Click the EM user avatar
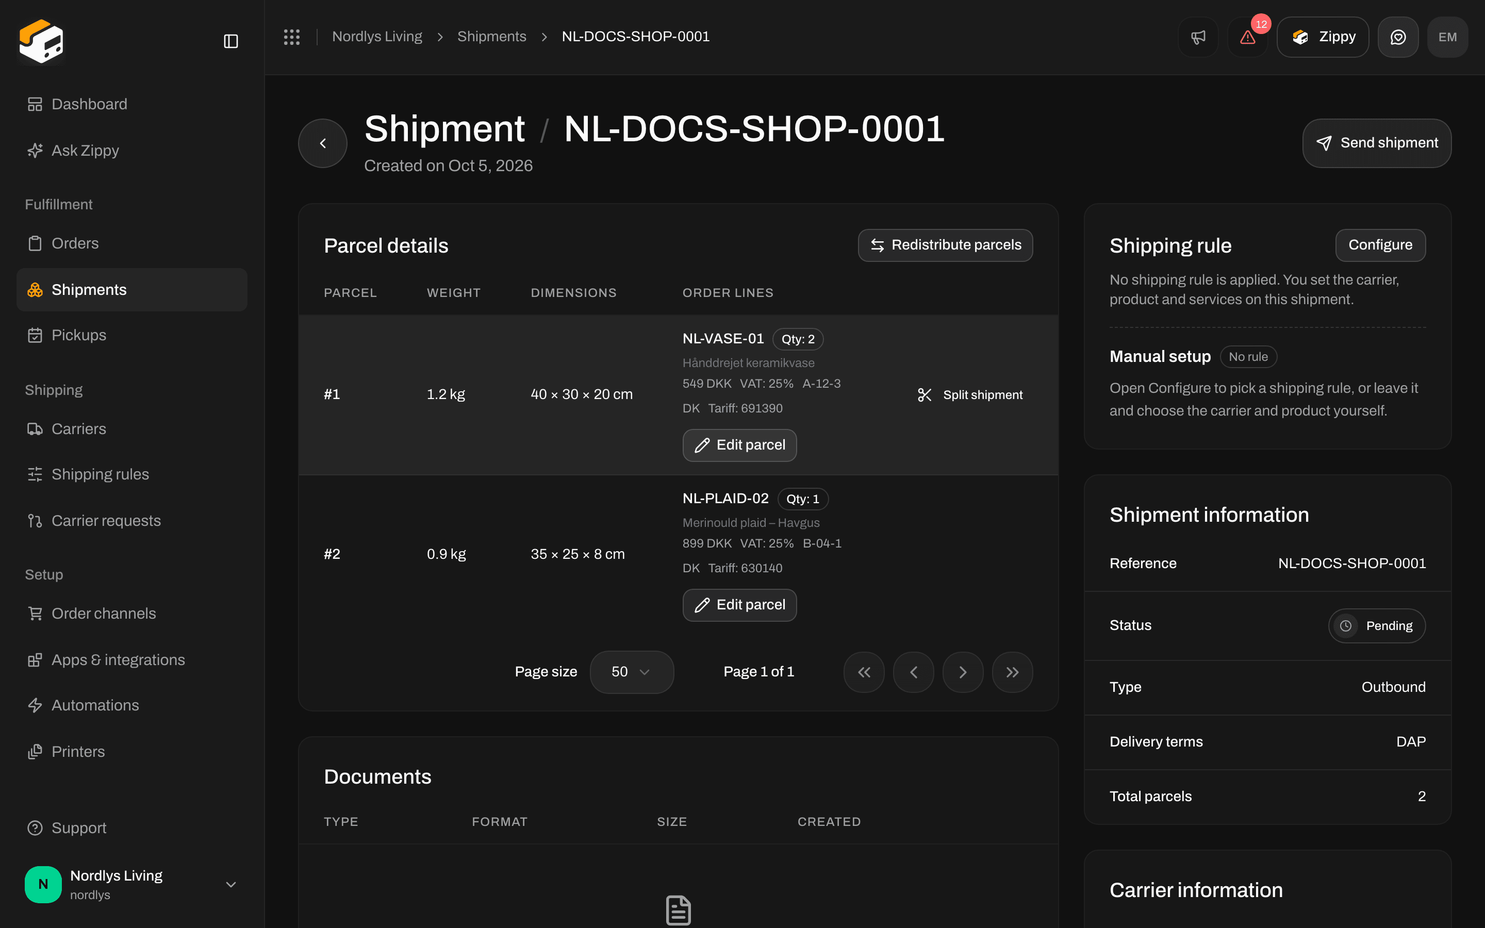This screenshot has height=928, width=1485. pyautogui.click(x=1447, y=37)
